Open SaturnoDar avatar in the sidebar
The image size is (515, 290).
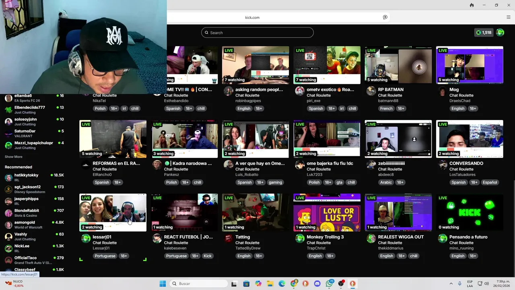8,134
